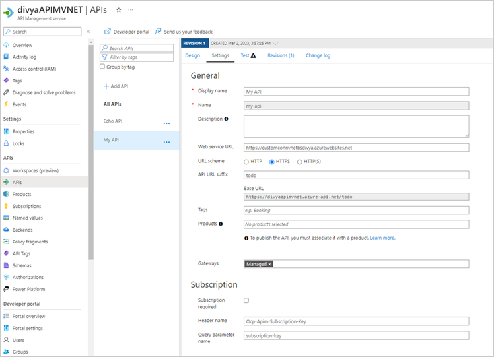The image size is (494, 357).
Task: Click the Developer portal external link icon
Action: pos(108,32)
